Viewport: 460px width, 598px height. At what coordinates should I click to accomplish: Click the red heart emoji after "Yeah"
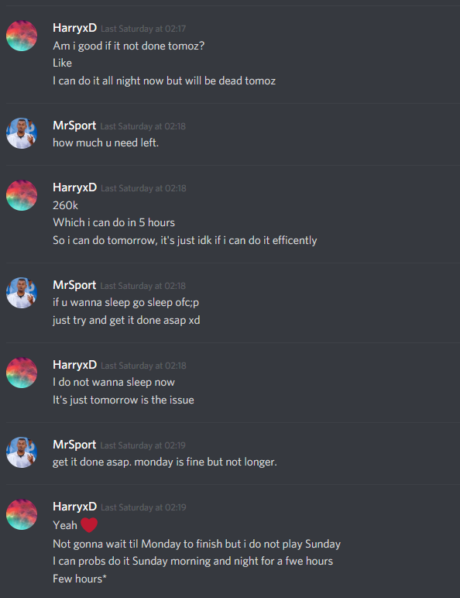(x=89, y=525)
